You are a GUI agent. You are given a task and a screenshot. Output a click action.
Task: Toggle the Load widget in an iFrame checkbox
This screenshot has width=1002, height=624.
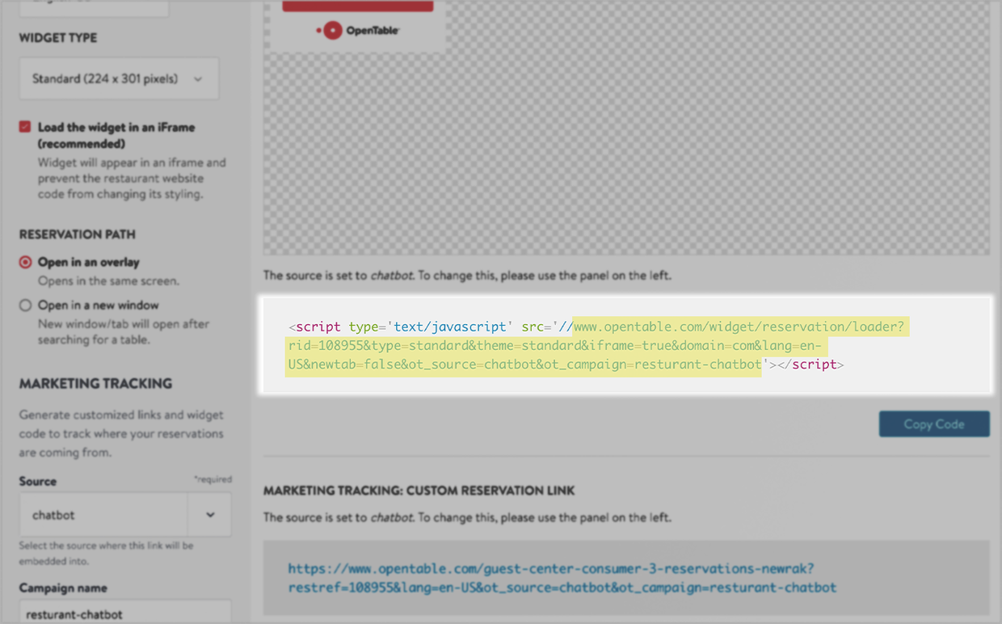(x=24, y=126)
